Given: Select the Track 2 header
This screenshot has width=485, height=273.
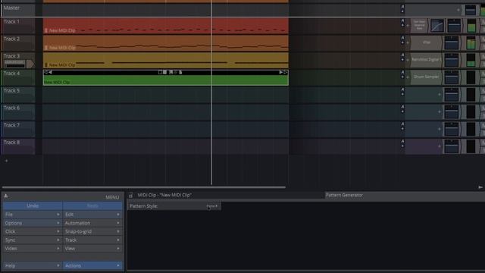Looking at the screenshot, I should click(x=18, y=43).
